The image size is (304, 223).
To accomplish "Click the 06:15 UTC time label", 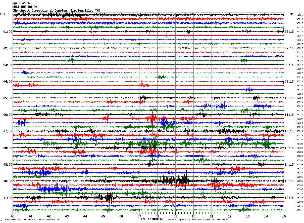I will [x=289, y=32].
